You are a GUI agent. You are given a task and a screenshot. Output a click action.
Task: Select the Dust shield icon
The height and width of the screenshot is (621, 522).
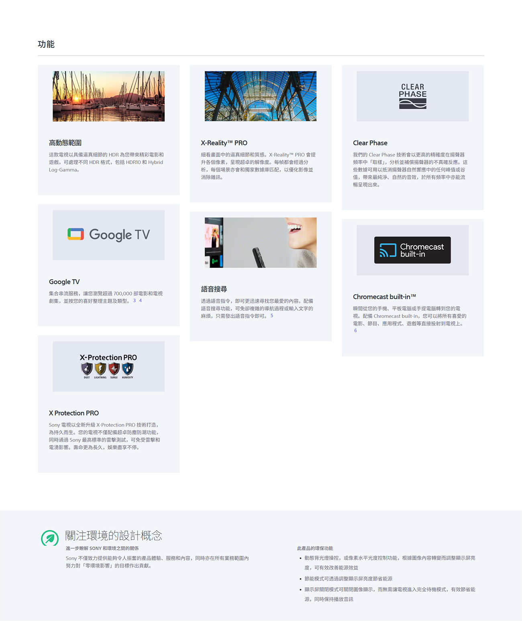87,369
